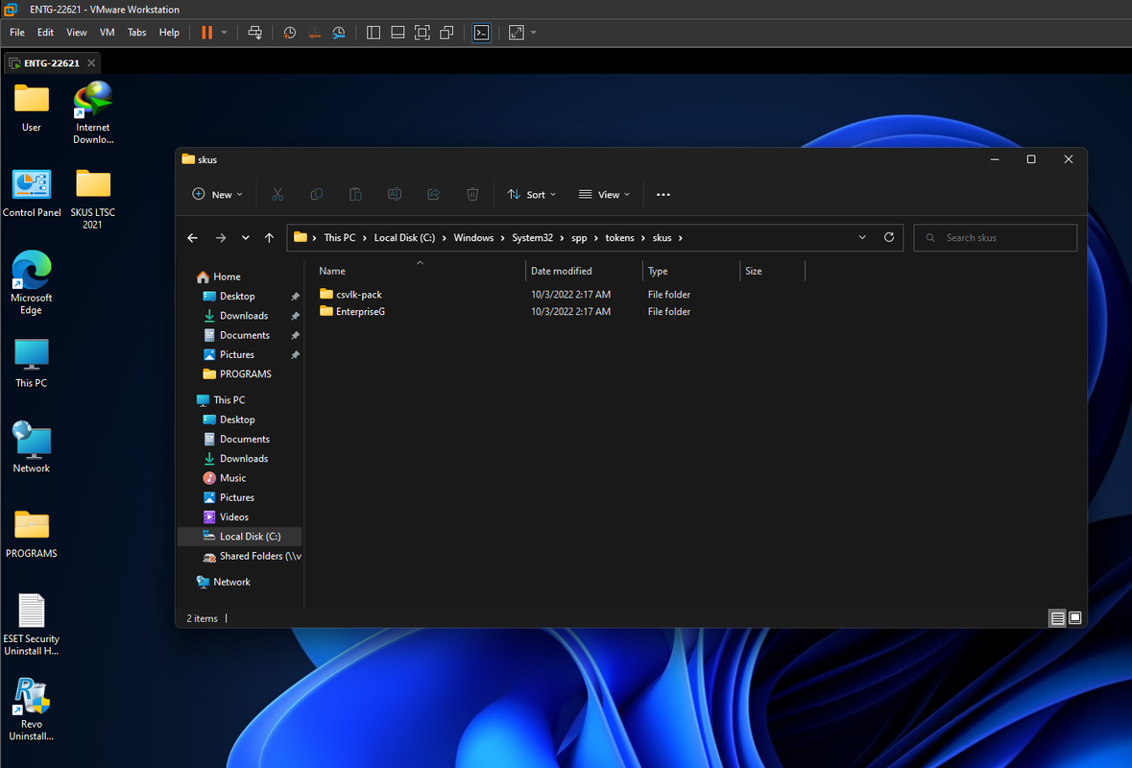
Task: Select the Internet Download Manager desktop icon
Action: point(93,113)
